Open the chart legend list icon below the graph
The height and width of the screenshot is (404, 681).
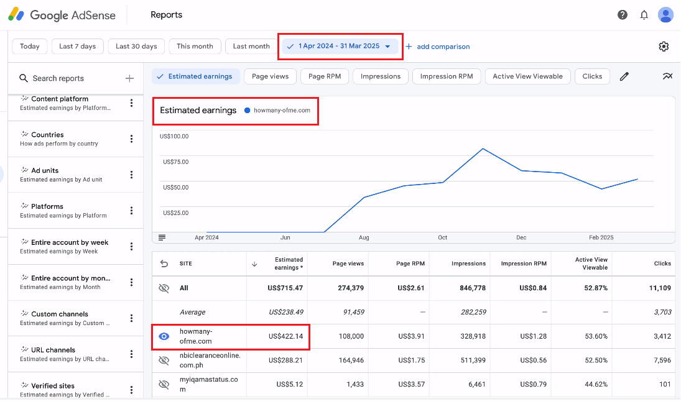(x=162, y=237)
